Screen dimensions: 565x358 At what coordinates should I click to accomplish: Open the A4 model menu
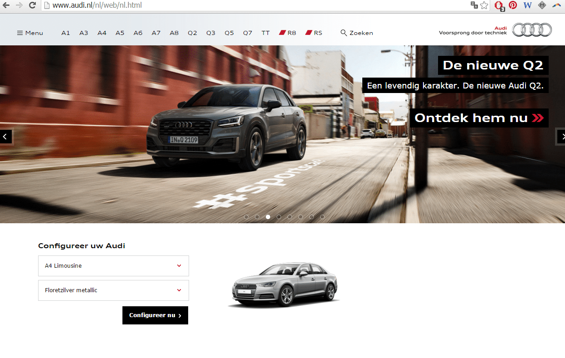click(x=102, y=33)
